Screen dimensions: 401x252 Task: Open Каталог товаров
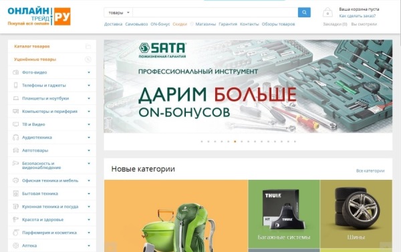[32, 46]
